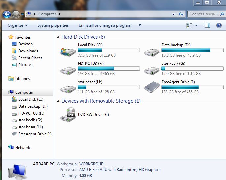The image size is (226, 180).
Task: Click the Network icon in sidebar
Action: 11,147
